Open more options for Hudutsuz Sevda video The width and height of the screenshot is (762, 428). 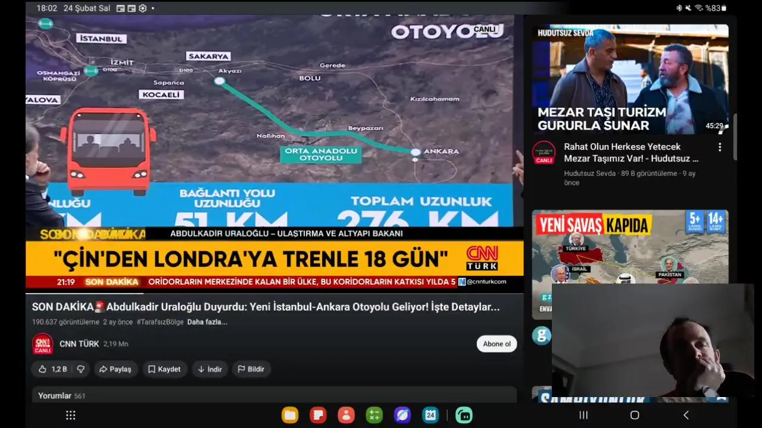(x=720, y=147)
